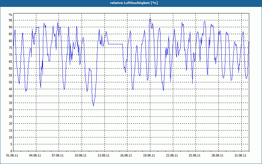
Task: Select the x-axis date label 01.08.11
Action: click(12, 155)
